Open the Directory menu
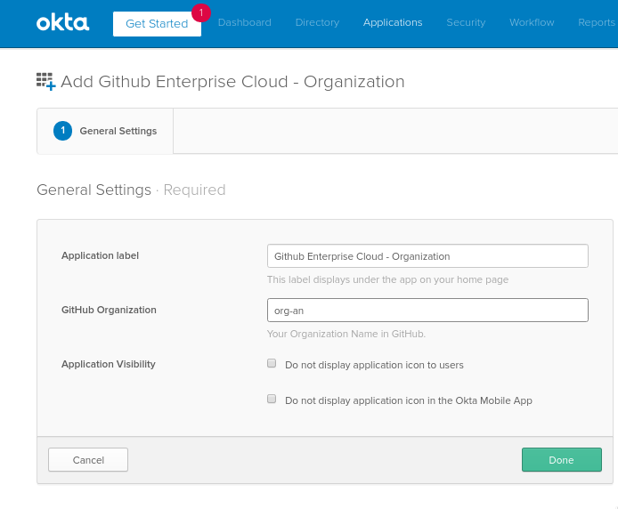The width and height of the screenshot is (618, 509). click(317, 22)
